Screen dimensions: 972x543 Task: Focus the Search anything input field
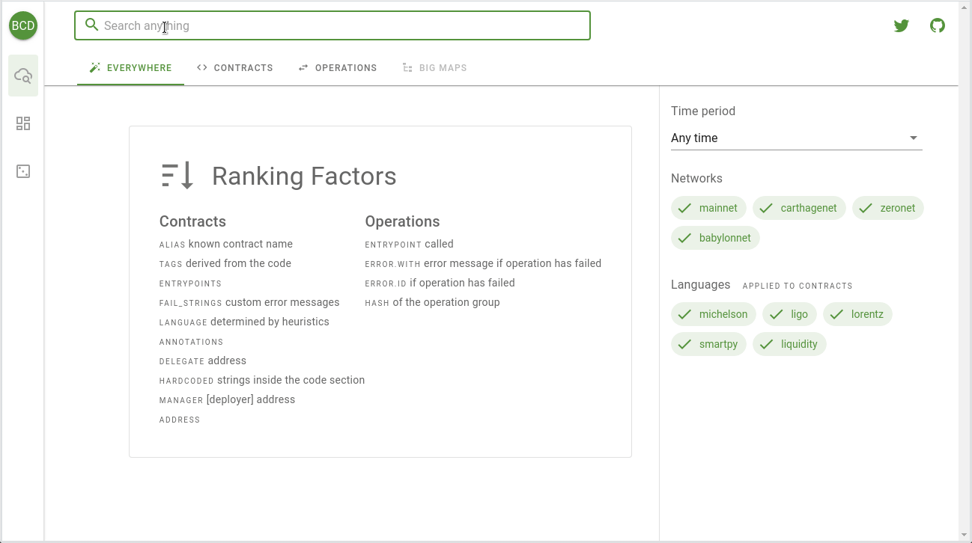click(x=332, y=25)
